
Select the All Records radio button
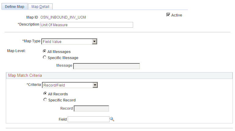45,94
